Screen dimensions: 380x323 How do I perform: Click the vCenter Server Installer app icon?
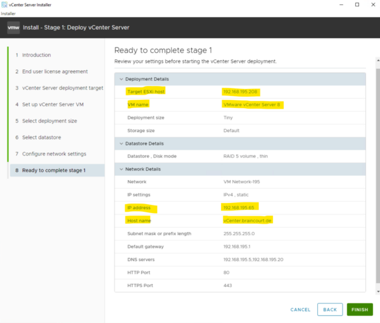(x=4, y=4)
